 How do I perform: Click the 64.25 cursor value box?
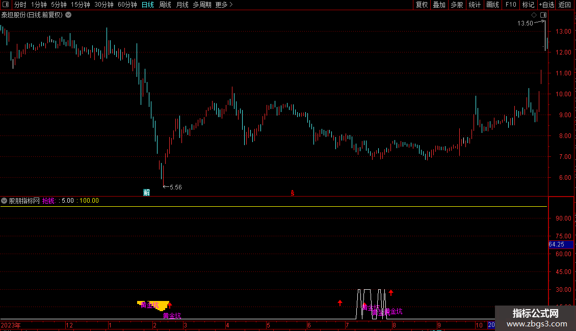pyautogui.click(x=561, y=244)
